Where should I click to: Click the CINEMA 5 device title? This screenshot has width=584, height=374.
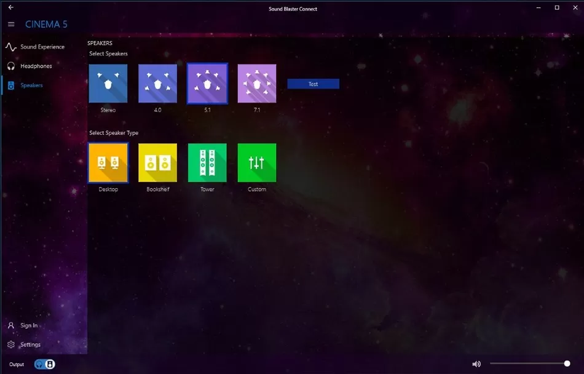point(46,24)
